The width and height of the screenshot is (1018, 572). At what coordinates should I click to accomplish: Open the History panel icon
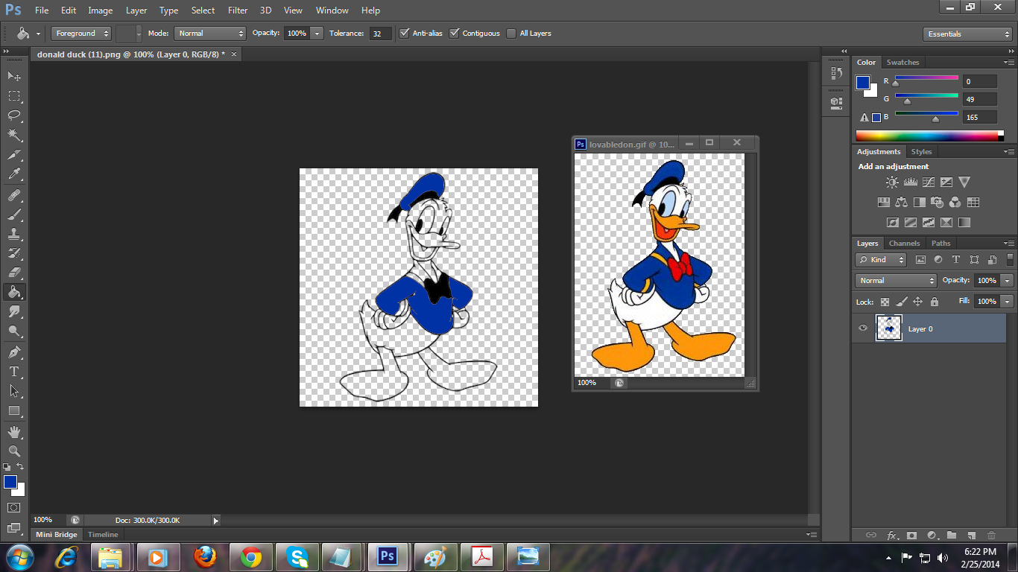pos(836,74)
